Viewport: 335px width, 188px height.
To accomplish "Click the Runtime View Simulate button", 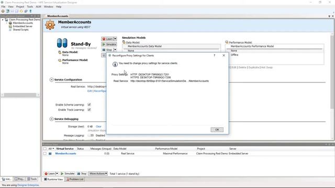I will pos(68,174).
